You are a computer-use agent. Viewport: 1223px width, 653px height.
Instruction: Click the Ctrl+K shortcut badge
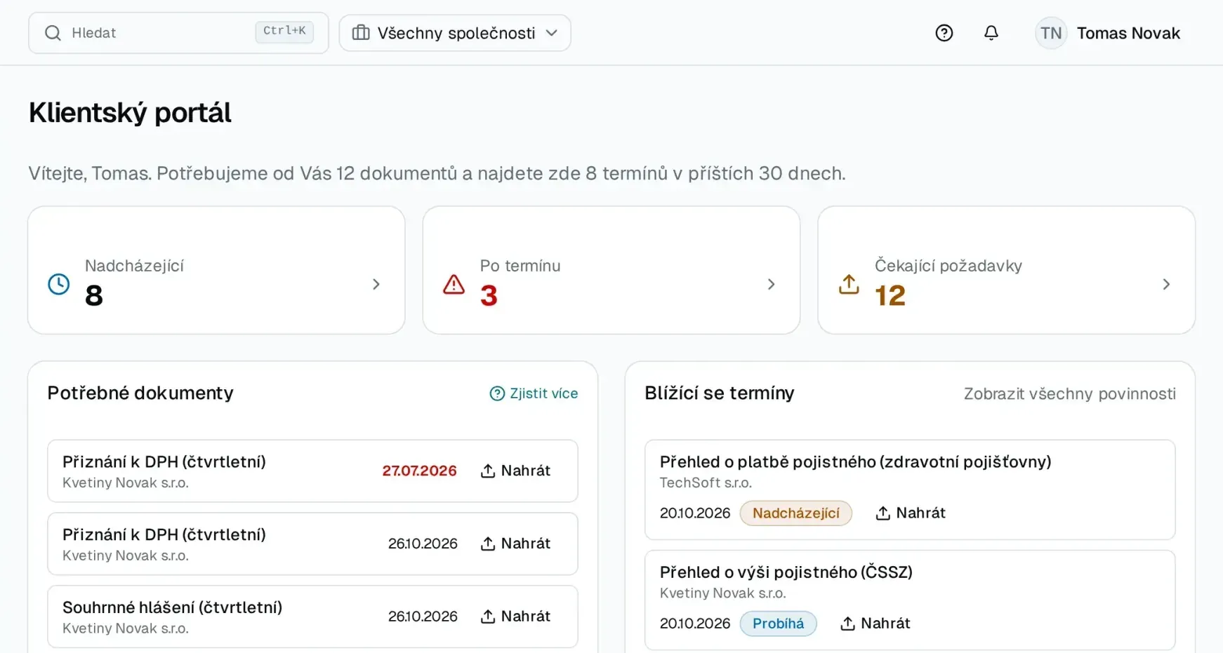284,32
